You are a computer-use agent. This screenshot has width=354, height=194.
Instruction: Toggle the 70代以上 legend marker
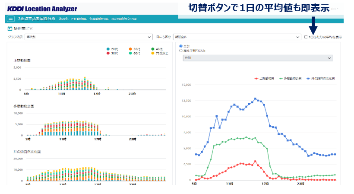pyautogui.click(x=153, y=53)
